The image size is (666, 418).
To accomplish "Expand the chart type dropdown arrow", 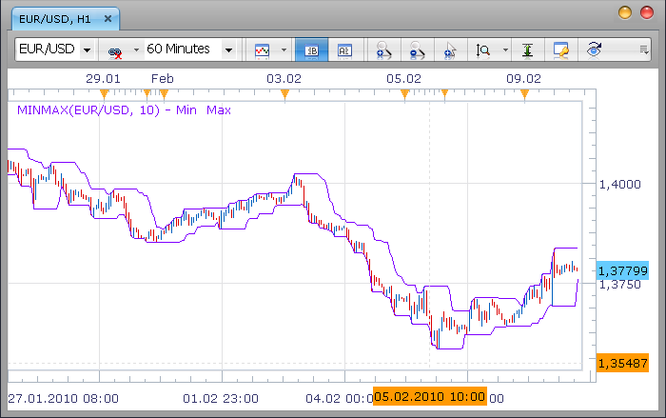I will pyautogui.click(x=284, y=50).
